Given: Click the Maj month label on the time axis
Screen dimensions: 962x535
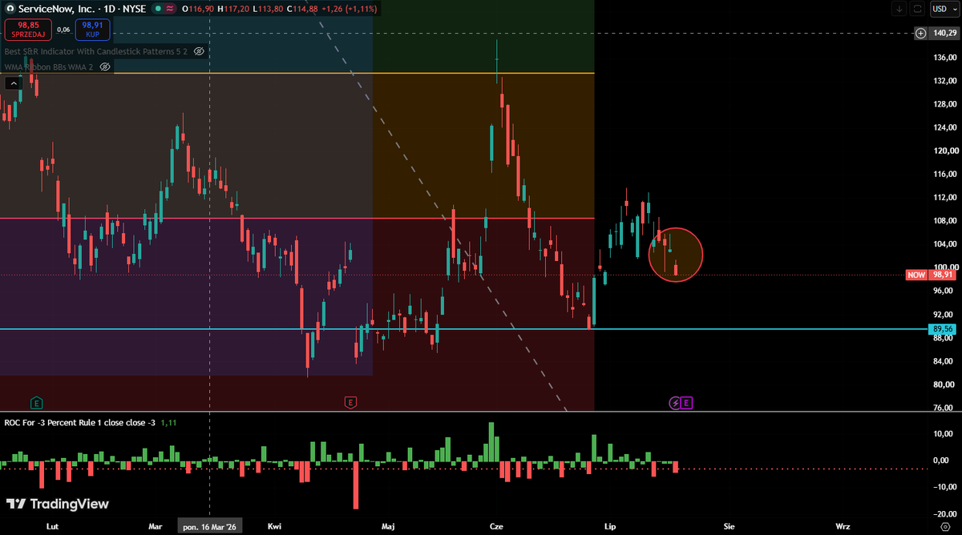Looking at the screenshot, I should 388,526.
